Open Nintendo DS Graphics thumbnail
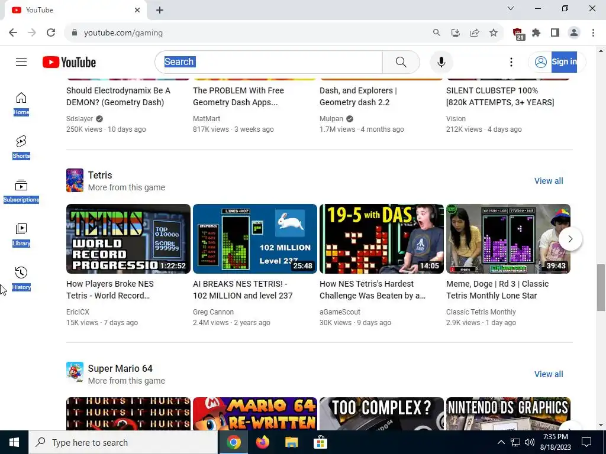 coord(508,413)
